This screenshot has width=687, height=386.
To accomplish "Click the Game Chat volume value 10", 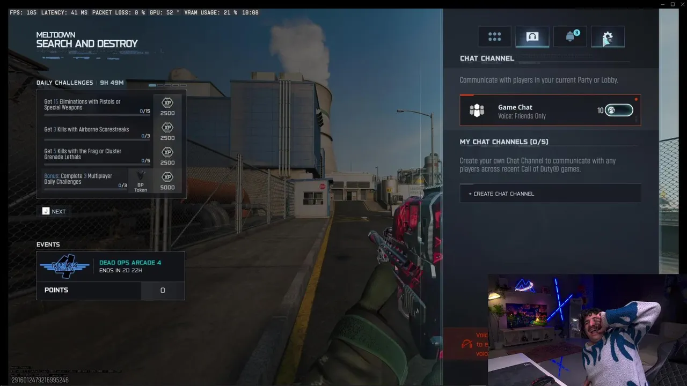I will pos(600,110).
